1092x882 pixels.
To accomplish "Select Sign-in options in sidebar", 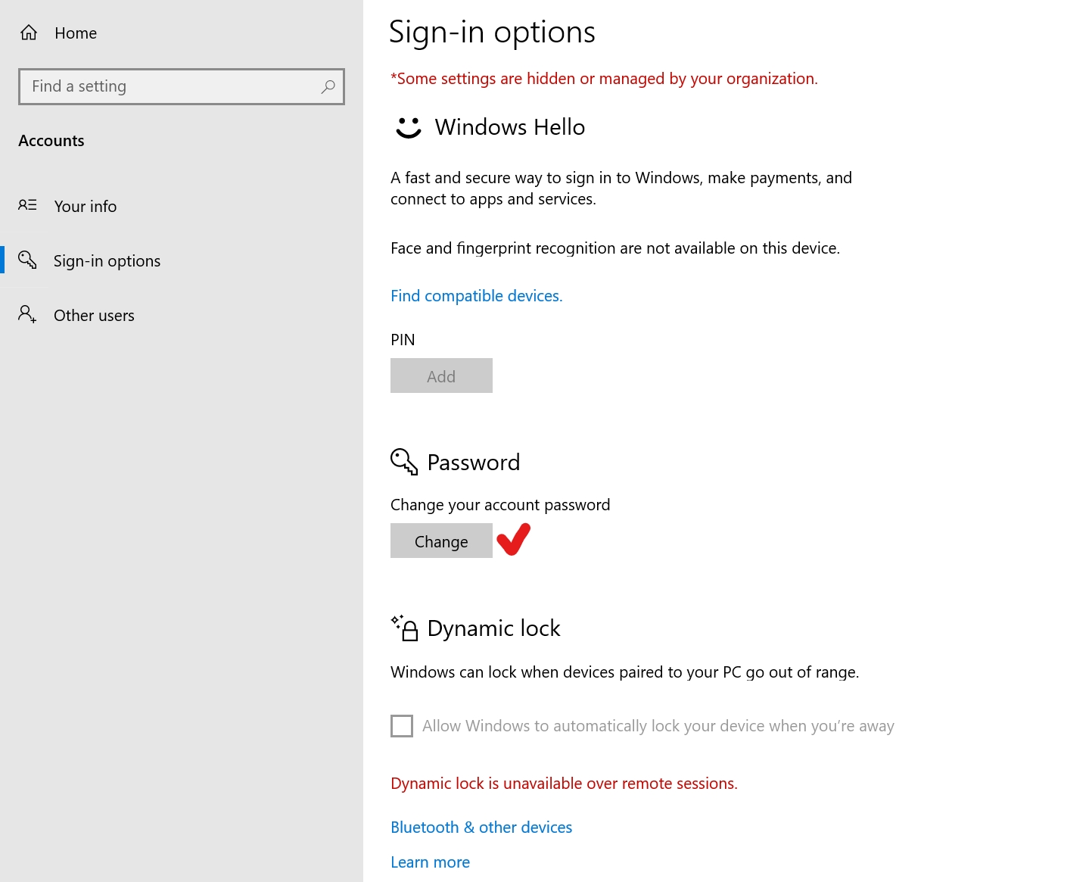I will coord(107,261).
